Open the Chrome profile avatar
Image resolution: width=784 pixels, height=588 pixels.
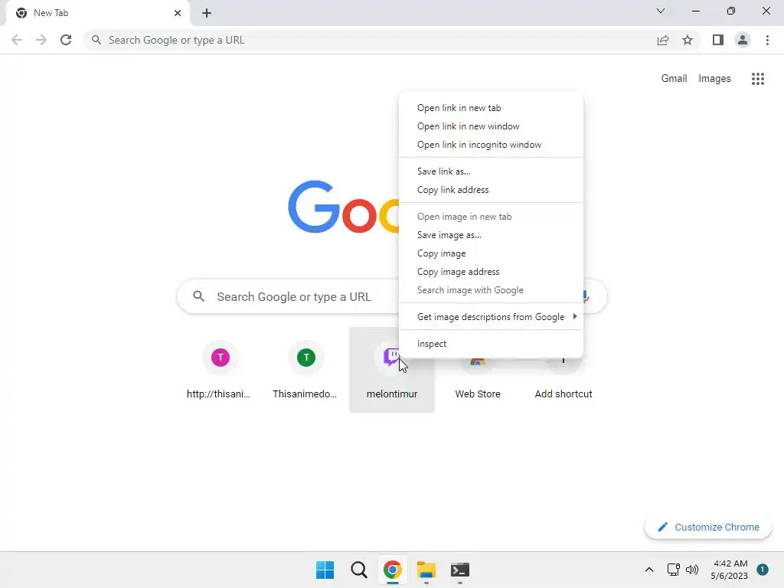tap(743, 40)
